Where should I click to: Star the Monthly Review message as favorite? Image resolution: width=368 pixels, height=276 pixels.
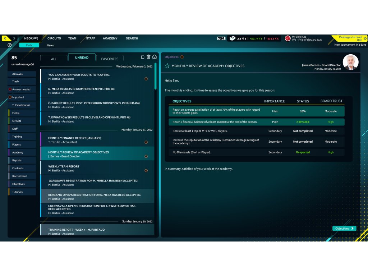click(x=167, y=66)
